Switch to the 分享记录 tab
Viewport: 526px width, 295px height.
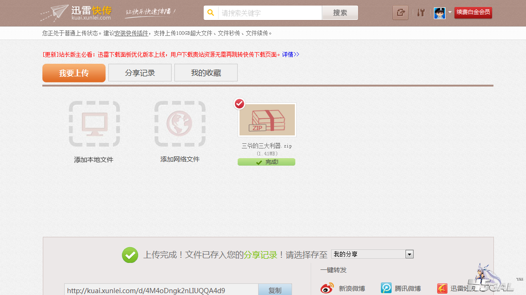click(140, 73)
